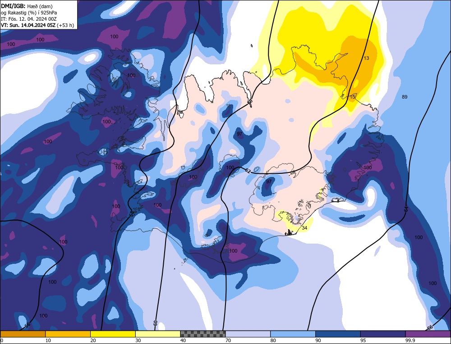451x344 pixels.
Task: Click the legend tick label 70
Action: [x=228, y=340]
